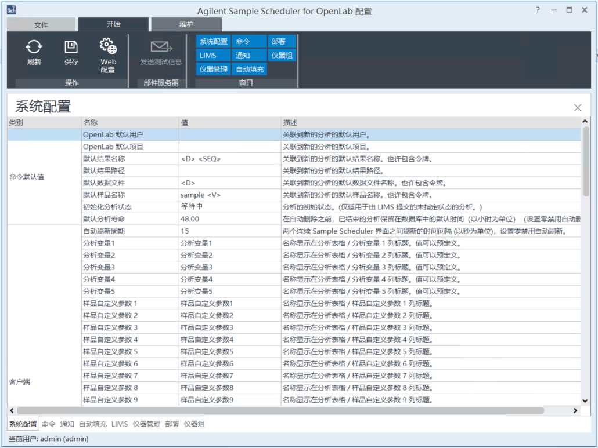Click the value cell for OpenLab 默认项目
The width and height of the screenshot is (598, 448).
coord(230,147)
